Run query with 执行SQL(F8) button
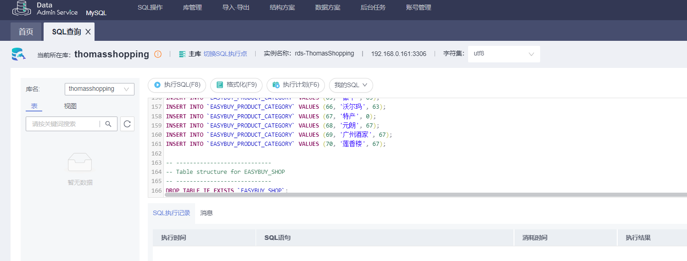This screenshot has width=687, height=261. coord(177,85)
